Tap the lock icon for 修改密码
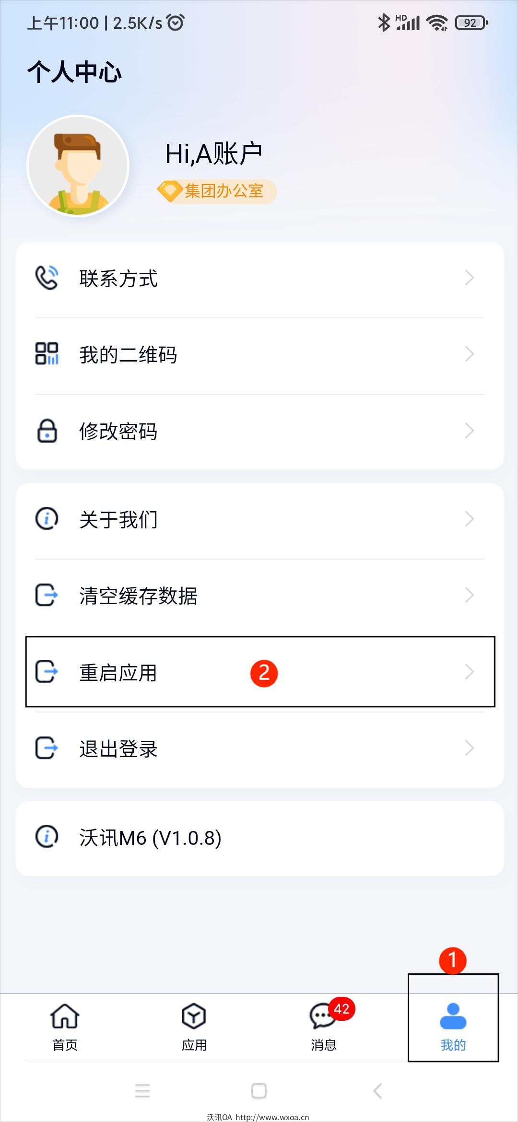The height and width of the screenshot is (1122, 518). (47, 431)
